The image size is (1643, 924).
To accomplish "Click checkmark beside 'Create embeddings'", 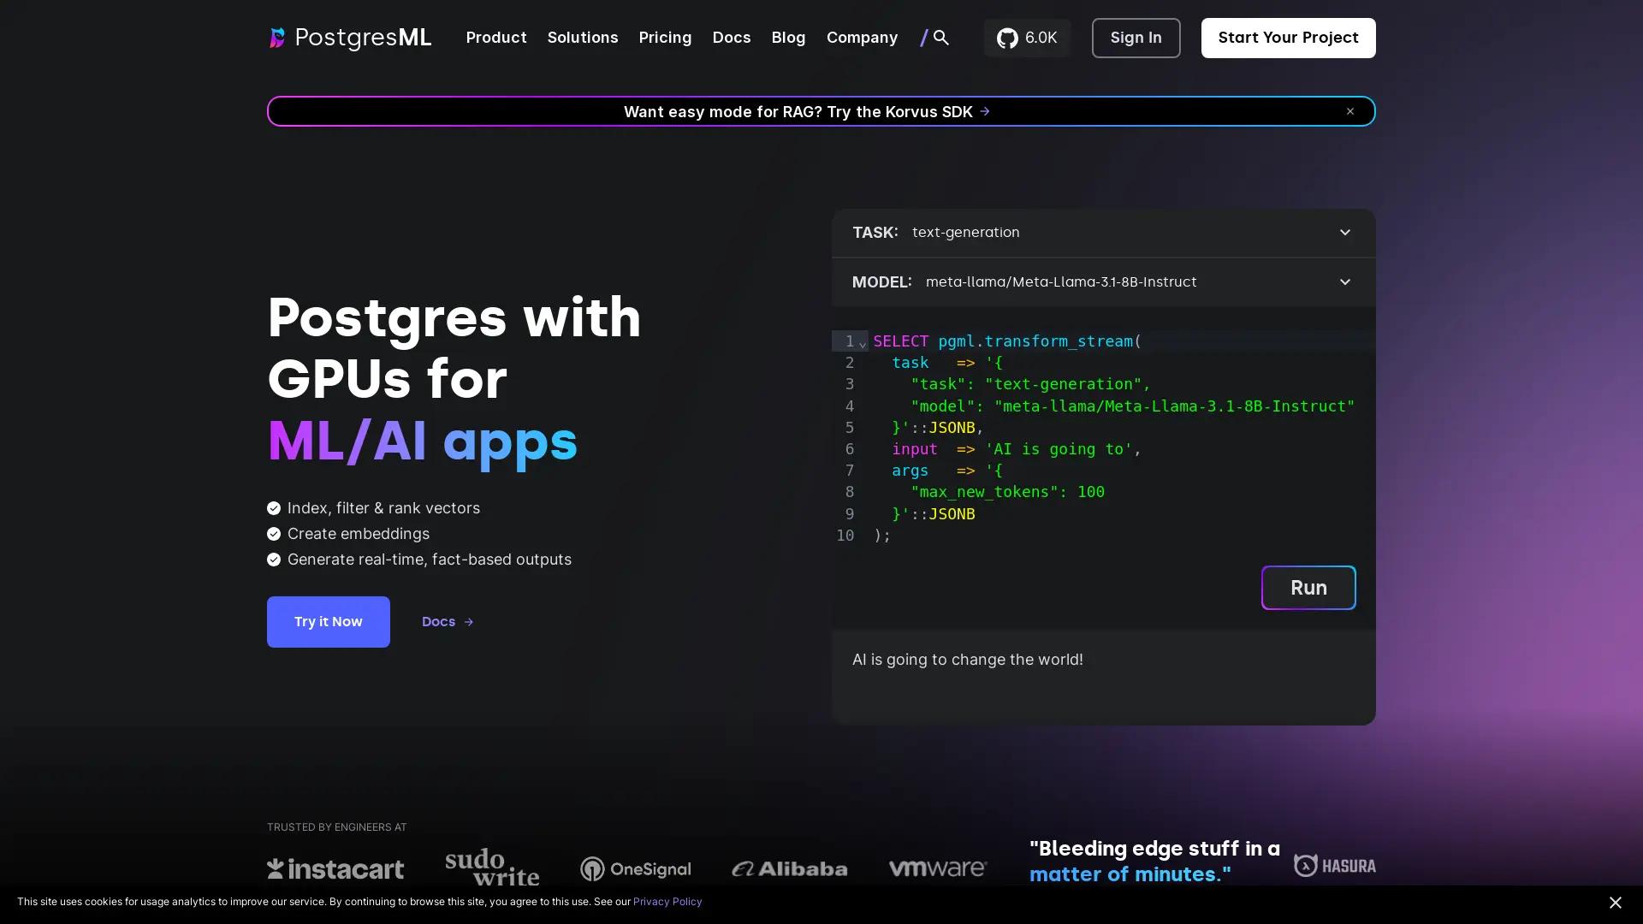I will pyautogui.click(x=274, y=533).
